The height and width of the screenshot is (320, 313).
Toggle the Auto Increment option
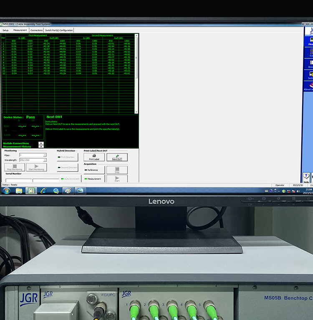(70, 179)
